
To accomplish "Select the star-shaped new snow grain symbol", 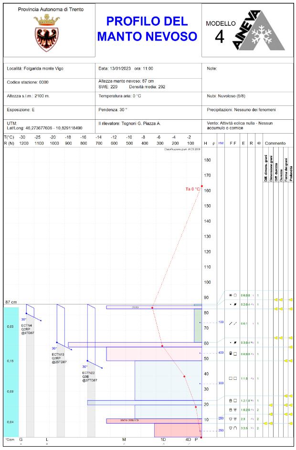I will tap(231, 295).
